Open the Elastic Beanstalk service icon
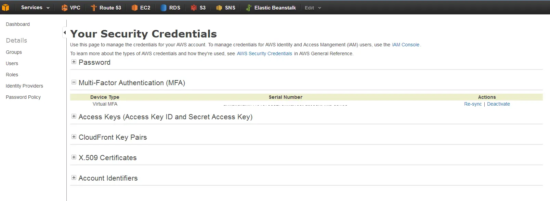Viewport: 550px width, 201px height. tap(249, 7)
